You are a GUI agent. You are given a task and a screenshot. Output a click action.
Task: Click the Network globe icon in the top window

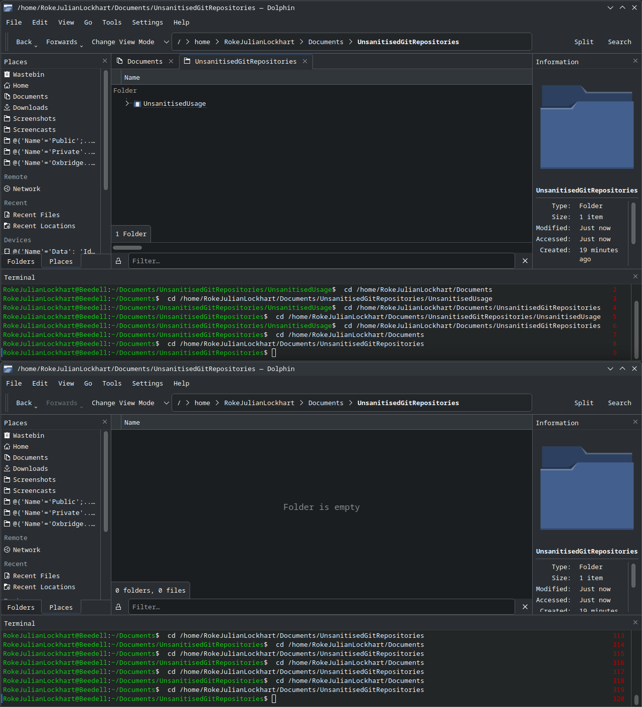[7, 189]
